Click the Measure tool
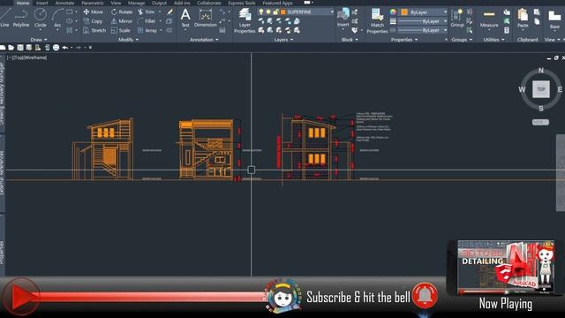The width and height of the screenshot is (565, 318). click(x=489, y=18)
